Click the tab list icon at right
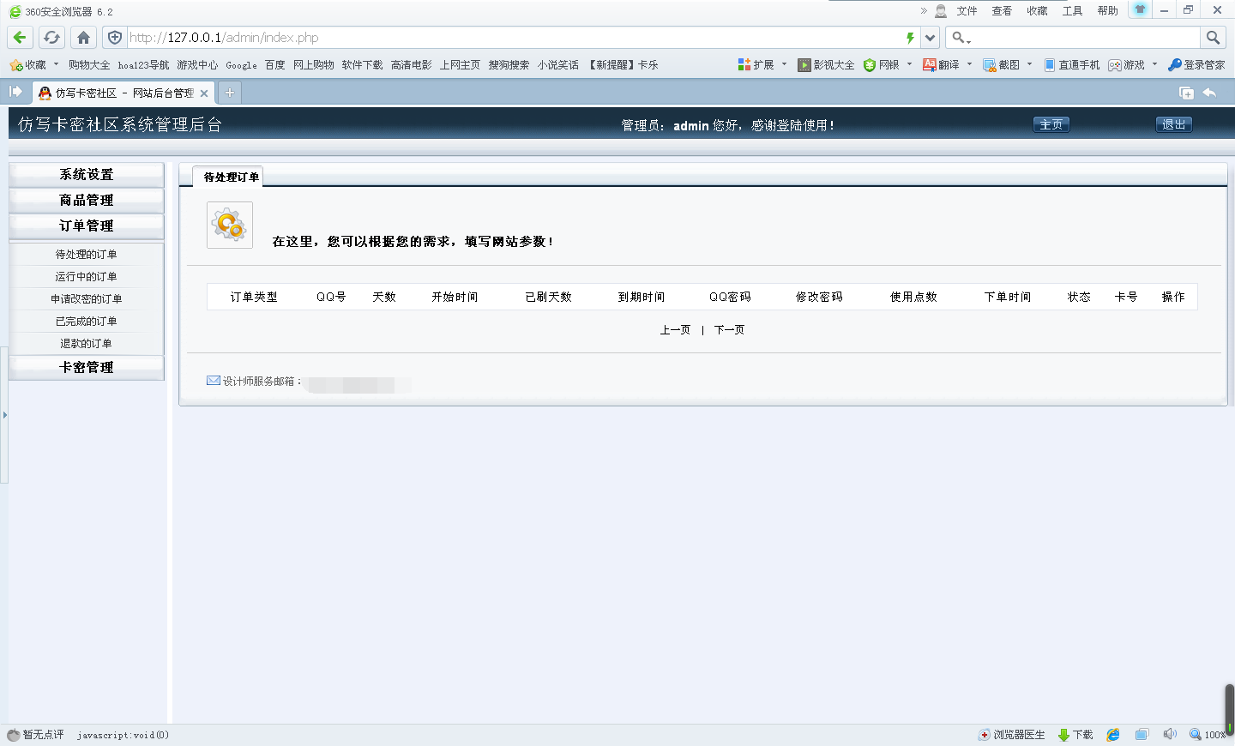 [x=1187, y=93]
